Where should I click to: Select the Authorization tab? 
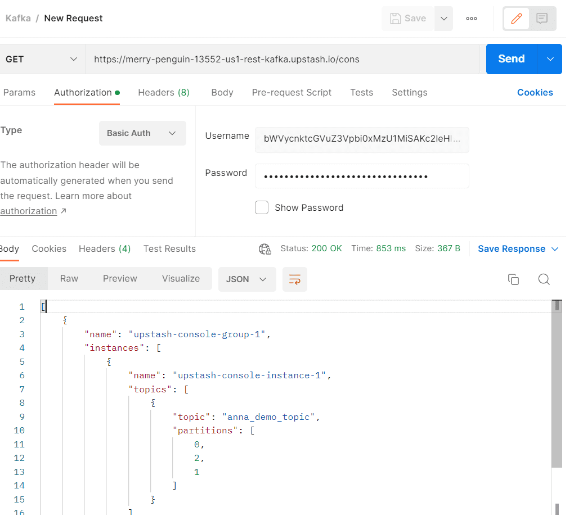tap(87, 93)
